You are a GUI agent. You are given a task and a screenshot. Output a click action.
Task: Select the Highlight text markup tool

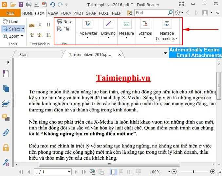32,25
